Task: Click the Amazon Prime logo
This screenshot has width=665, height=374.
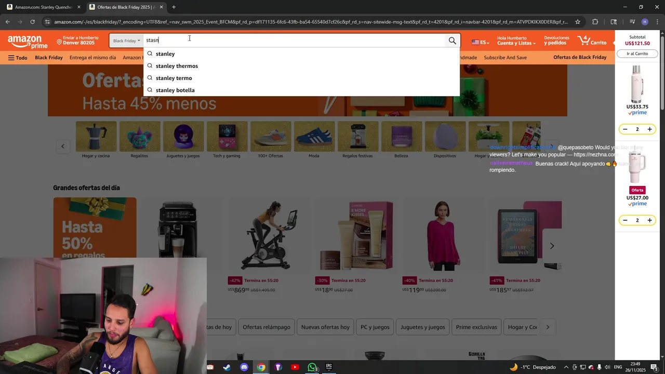Action: click(x=28, y=41)
